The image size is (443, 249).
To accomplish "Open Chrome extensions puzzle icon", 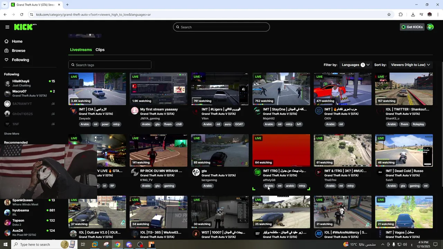I will (401, 15).
